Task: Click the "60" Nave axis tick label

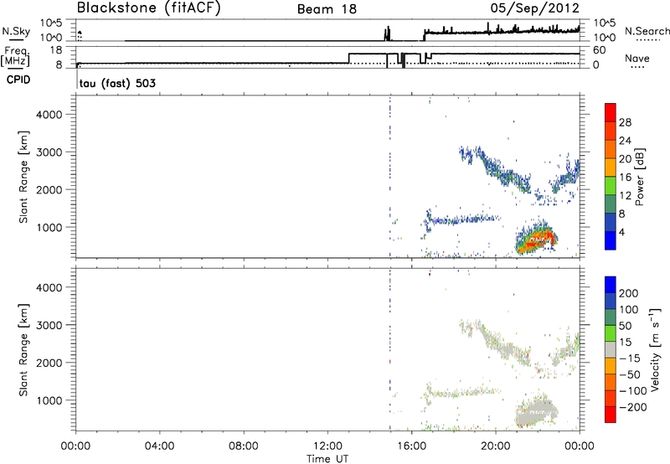Action: pyautogui.click(x=600, y=50)
